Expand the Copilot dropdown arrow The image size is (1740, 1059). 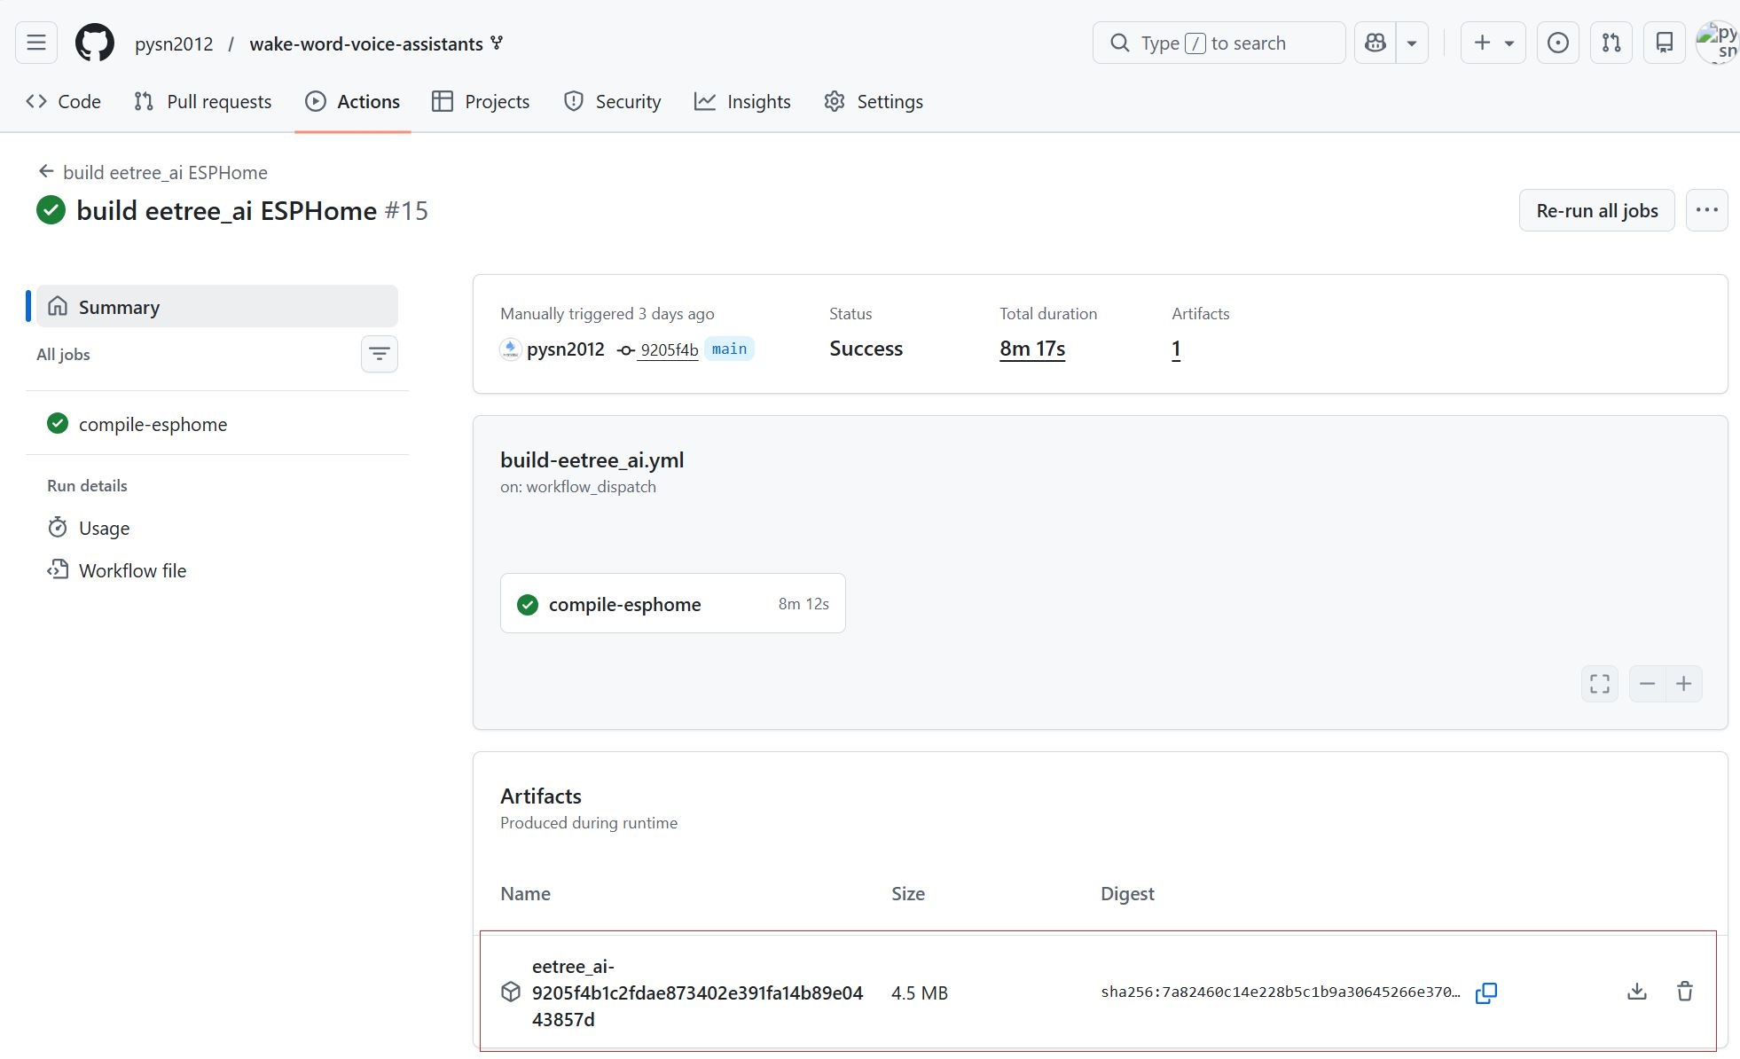coord(1412,43)
